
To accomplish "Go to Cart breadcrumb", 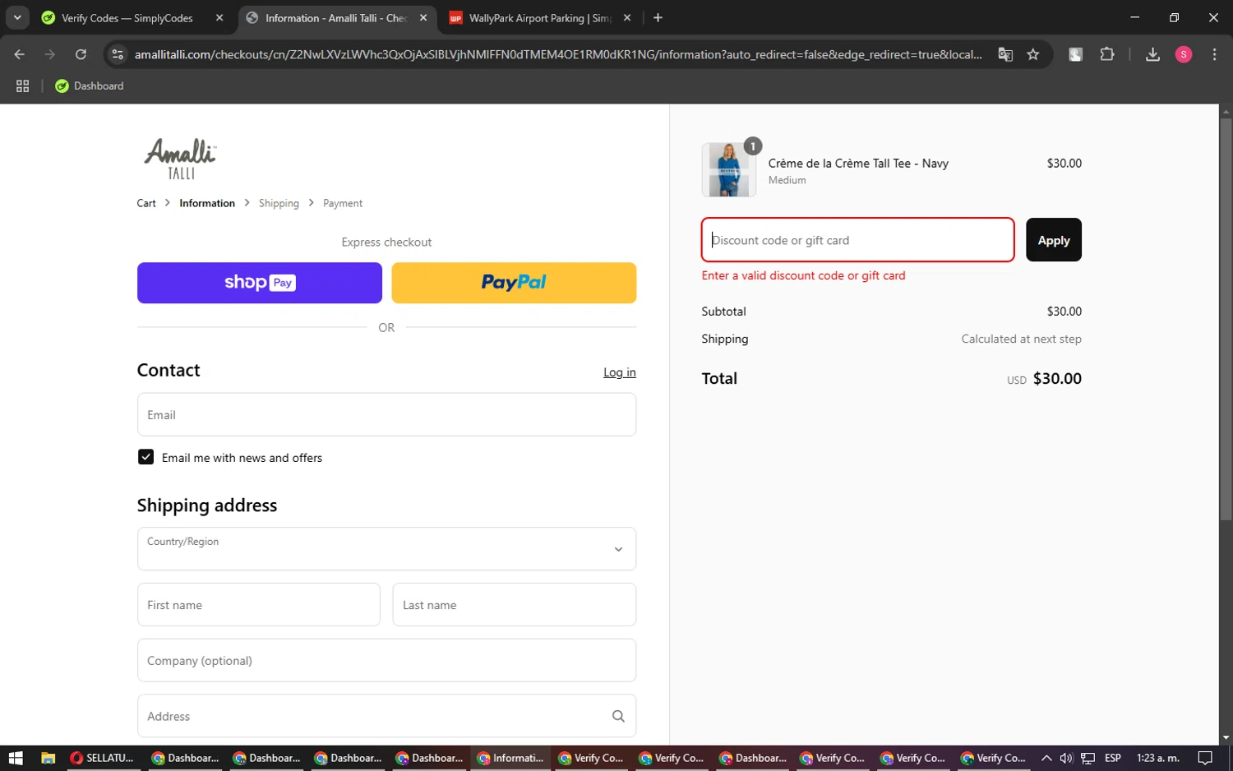I will (x=146, y=203).
